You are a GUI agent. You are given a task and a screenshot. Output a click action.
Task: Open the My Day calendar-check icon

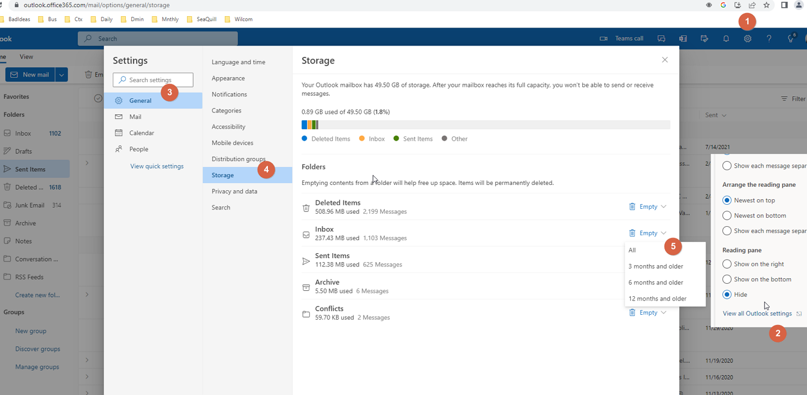704,39
